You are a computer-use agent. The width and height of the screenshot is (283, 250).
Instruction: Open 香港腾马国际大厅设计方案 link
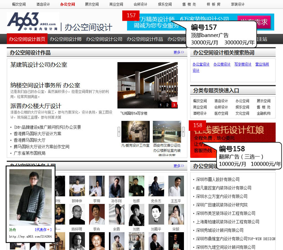37,134
